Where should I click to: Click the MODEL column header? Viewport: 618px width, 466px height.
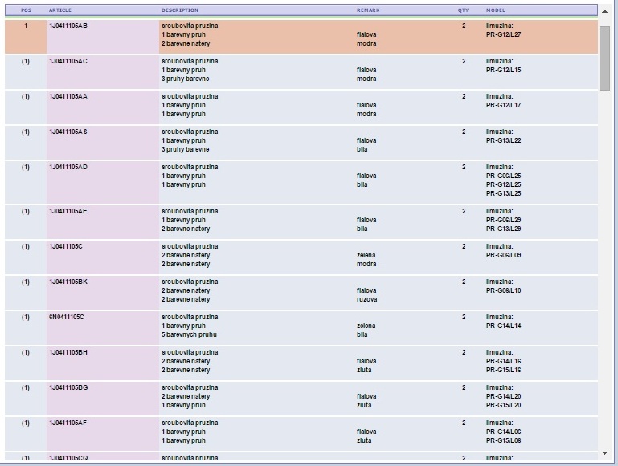tap(496, 10)
